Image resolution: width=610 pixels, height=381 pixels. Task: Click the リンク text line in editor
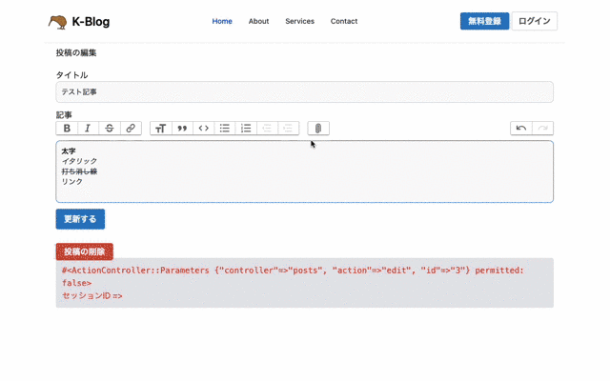72,182
